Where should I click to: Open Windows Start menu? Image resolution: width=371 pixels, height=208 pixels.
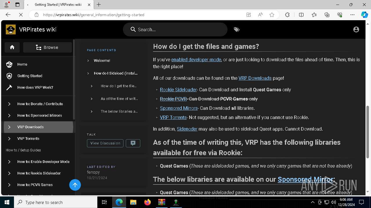[7, 202]
